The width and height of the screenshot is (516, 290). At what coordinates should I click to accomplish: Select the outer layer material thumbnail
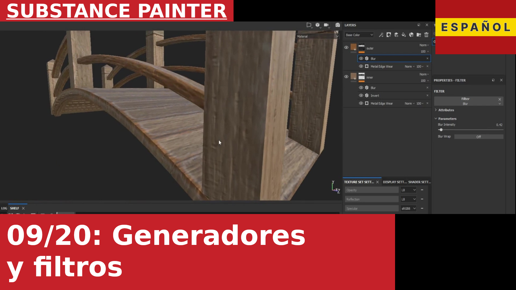[x=354, y=48]
